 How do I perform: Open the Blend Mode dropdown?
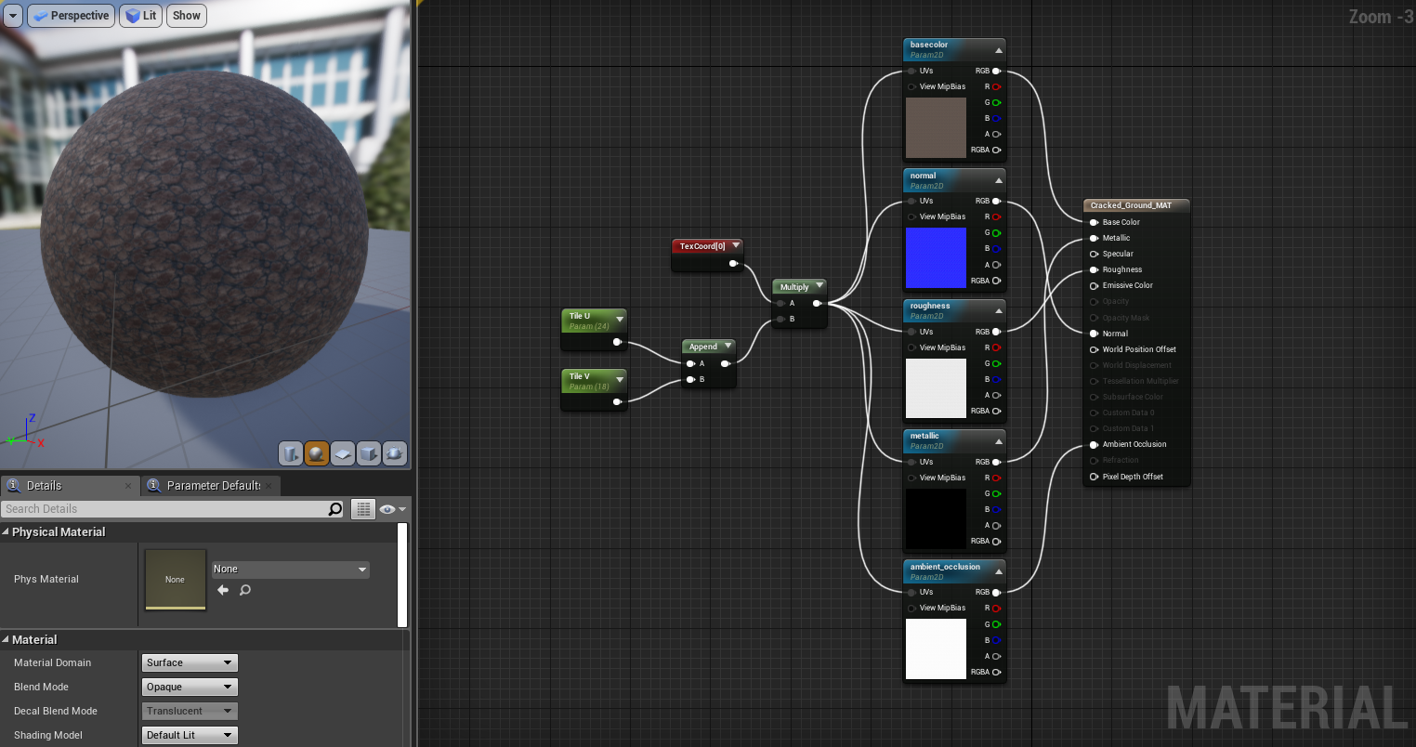(x=190, y=688)
